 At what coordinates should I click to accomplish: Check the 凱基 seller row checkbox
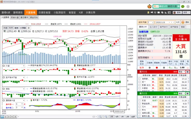point(139,101)
